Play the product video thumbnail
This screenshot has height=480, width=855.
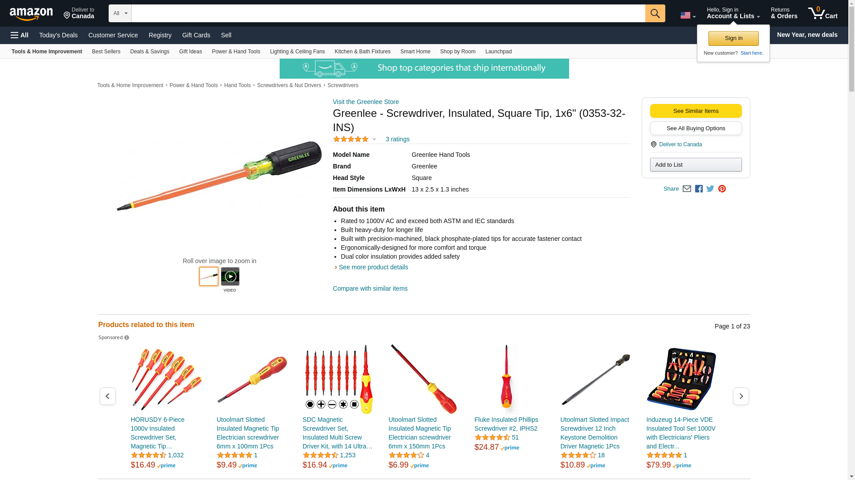click(230, 276)
